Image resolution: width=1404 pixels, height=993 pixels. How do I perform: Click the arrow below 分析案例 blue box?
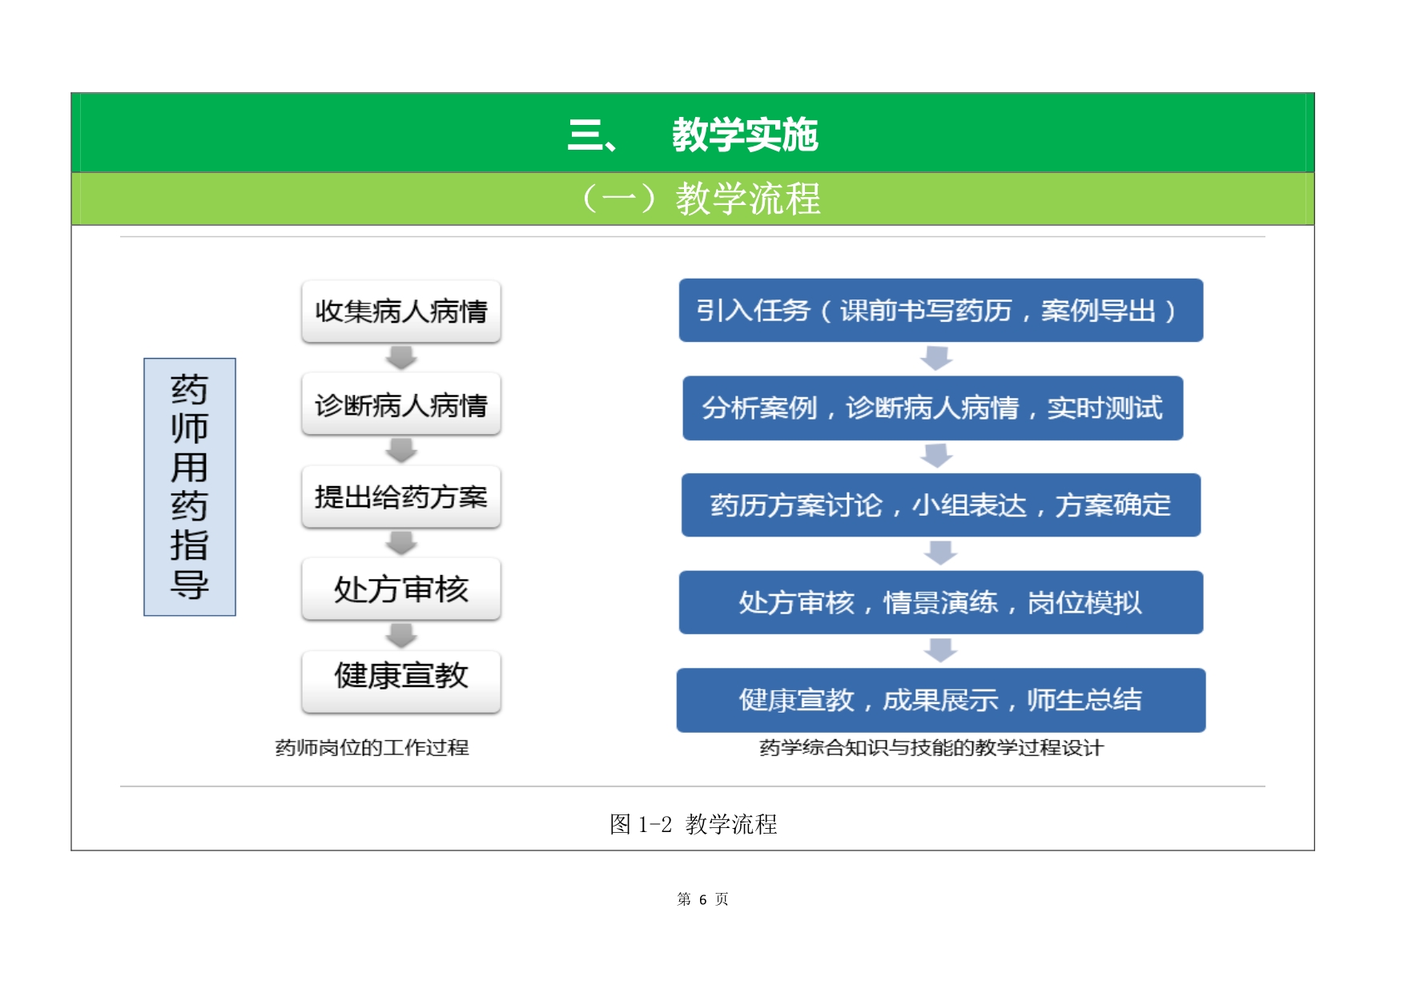[936, 456]
